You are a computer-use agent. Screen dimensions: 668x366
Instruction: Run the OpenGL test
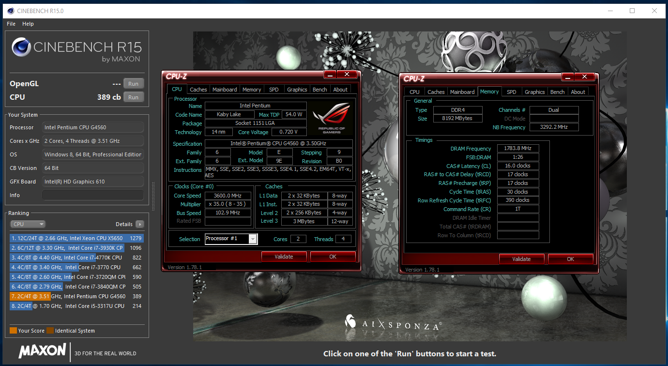point(134,84)
